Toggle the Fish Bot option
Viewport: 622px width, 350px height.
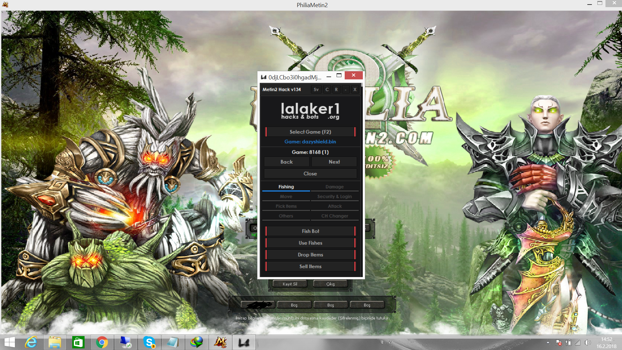coord(310,231)
